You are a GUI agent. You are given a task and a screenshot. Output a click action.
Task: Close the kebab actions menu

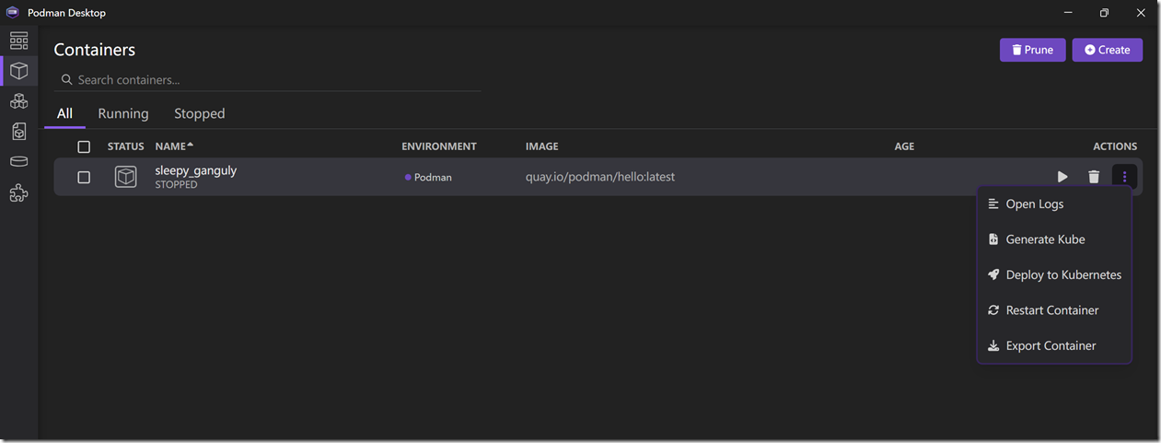point(1124,177)
